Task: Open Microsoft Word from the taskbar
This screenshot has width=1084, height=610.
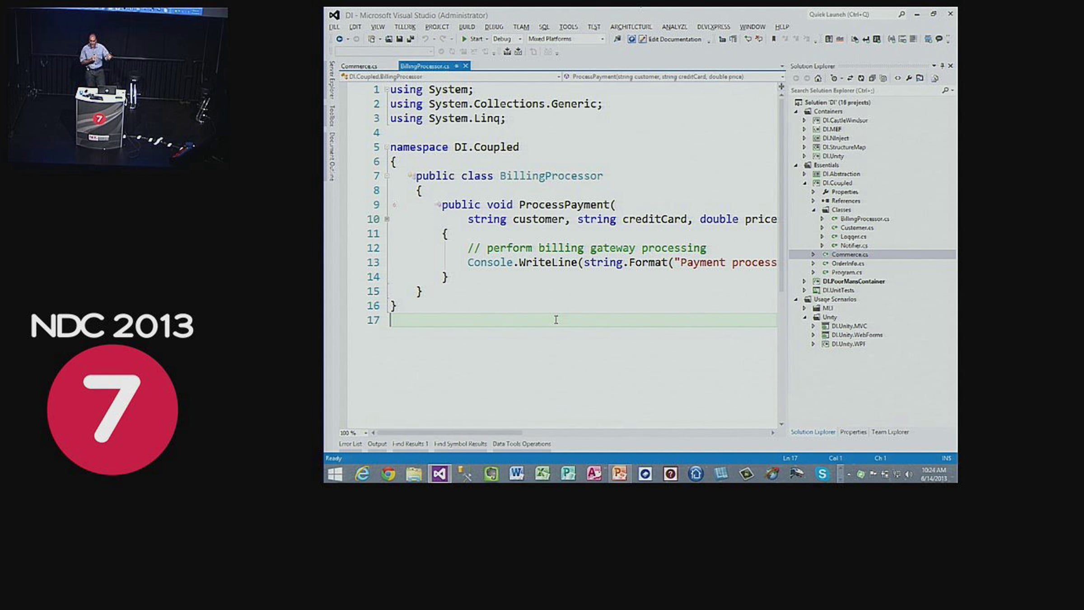Action: pos(516,474)
